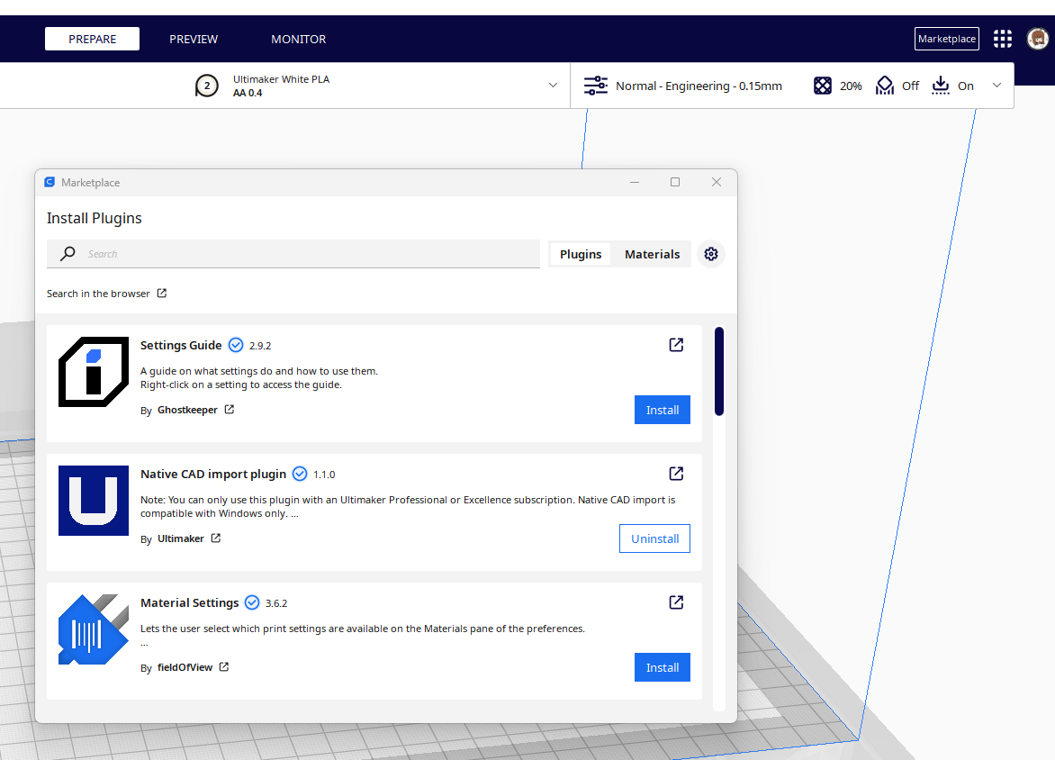Click the Native CAD import Ultimaker logo

(x=94, y=500)
